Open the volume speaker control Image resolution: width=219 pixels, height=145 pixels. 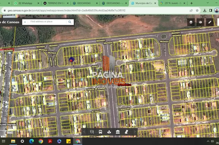212,141
